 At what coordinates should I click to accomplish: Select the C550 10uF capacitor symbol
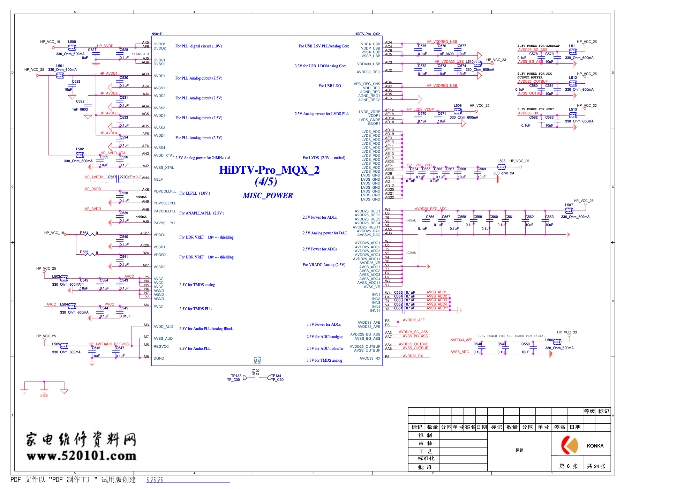(x=534, y=348)
